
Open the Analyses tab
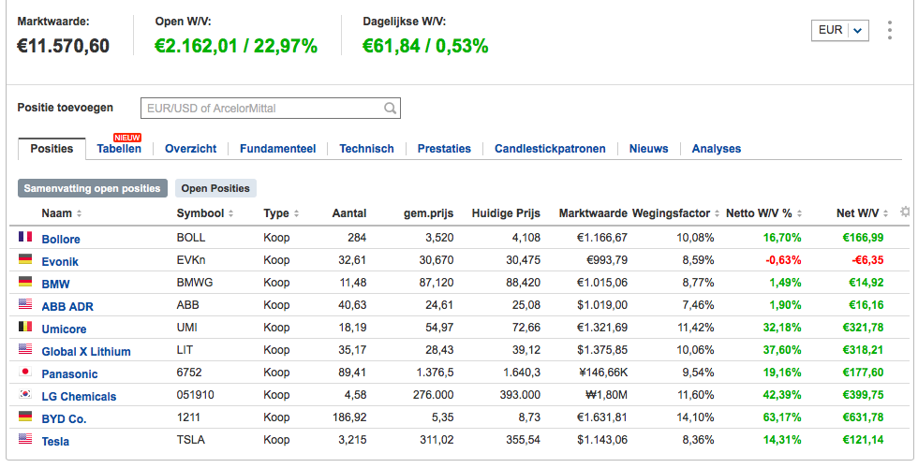click(x=716, y=149)
